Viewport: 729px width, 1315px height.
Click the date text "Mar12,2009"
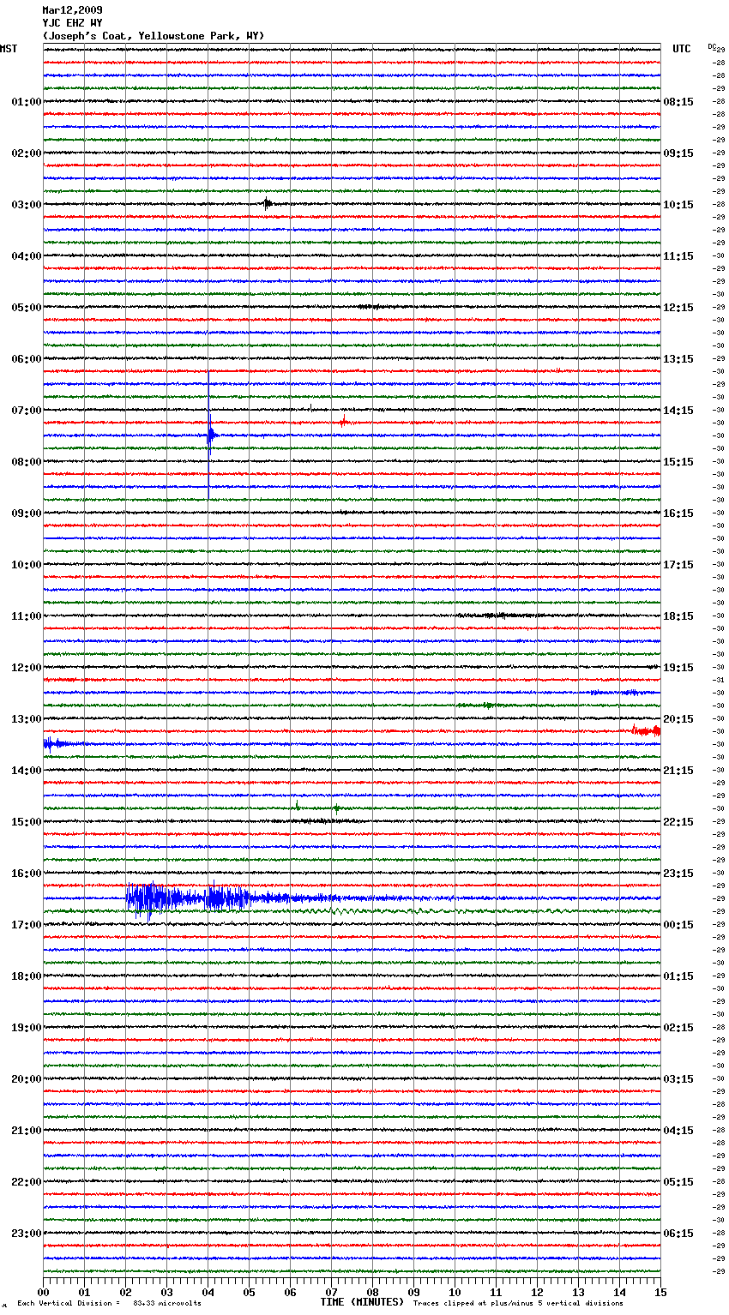tap(72, 10)
